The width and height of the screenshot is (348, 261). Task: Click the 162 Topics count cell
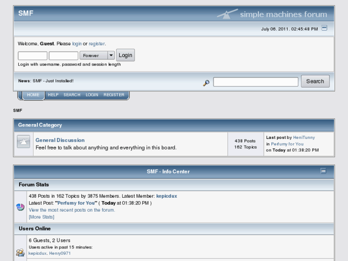[x=246, y=147]
